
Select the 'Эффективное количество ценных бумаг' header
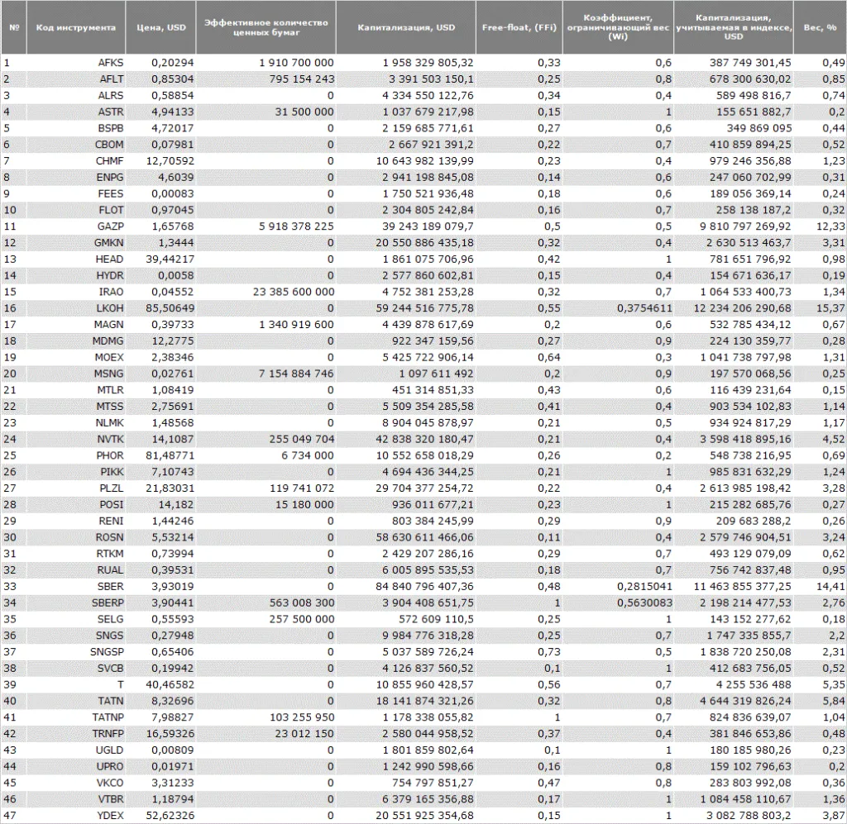pyautogui.click(x=266, y=27)
